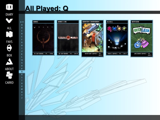This screenshot has width=160, height=120.
Task: Click 'JACKBOX GAMES / PC / 2015' caption
Action: pos(143,55)
